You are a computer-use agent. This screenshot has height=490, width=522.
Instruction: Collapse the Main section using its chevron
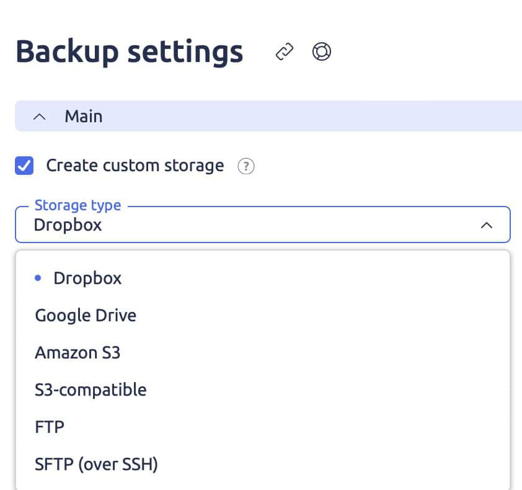(x=40, y=117)
